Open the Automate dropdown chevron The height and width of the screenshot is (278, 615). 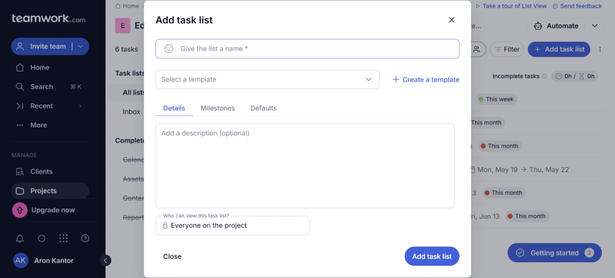point(594,26)
